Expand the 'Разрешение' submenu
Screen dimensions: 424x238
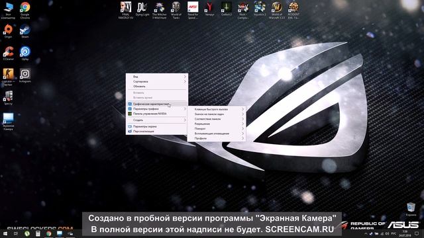click(x=217, y=124)
